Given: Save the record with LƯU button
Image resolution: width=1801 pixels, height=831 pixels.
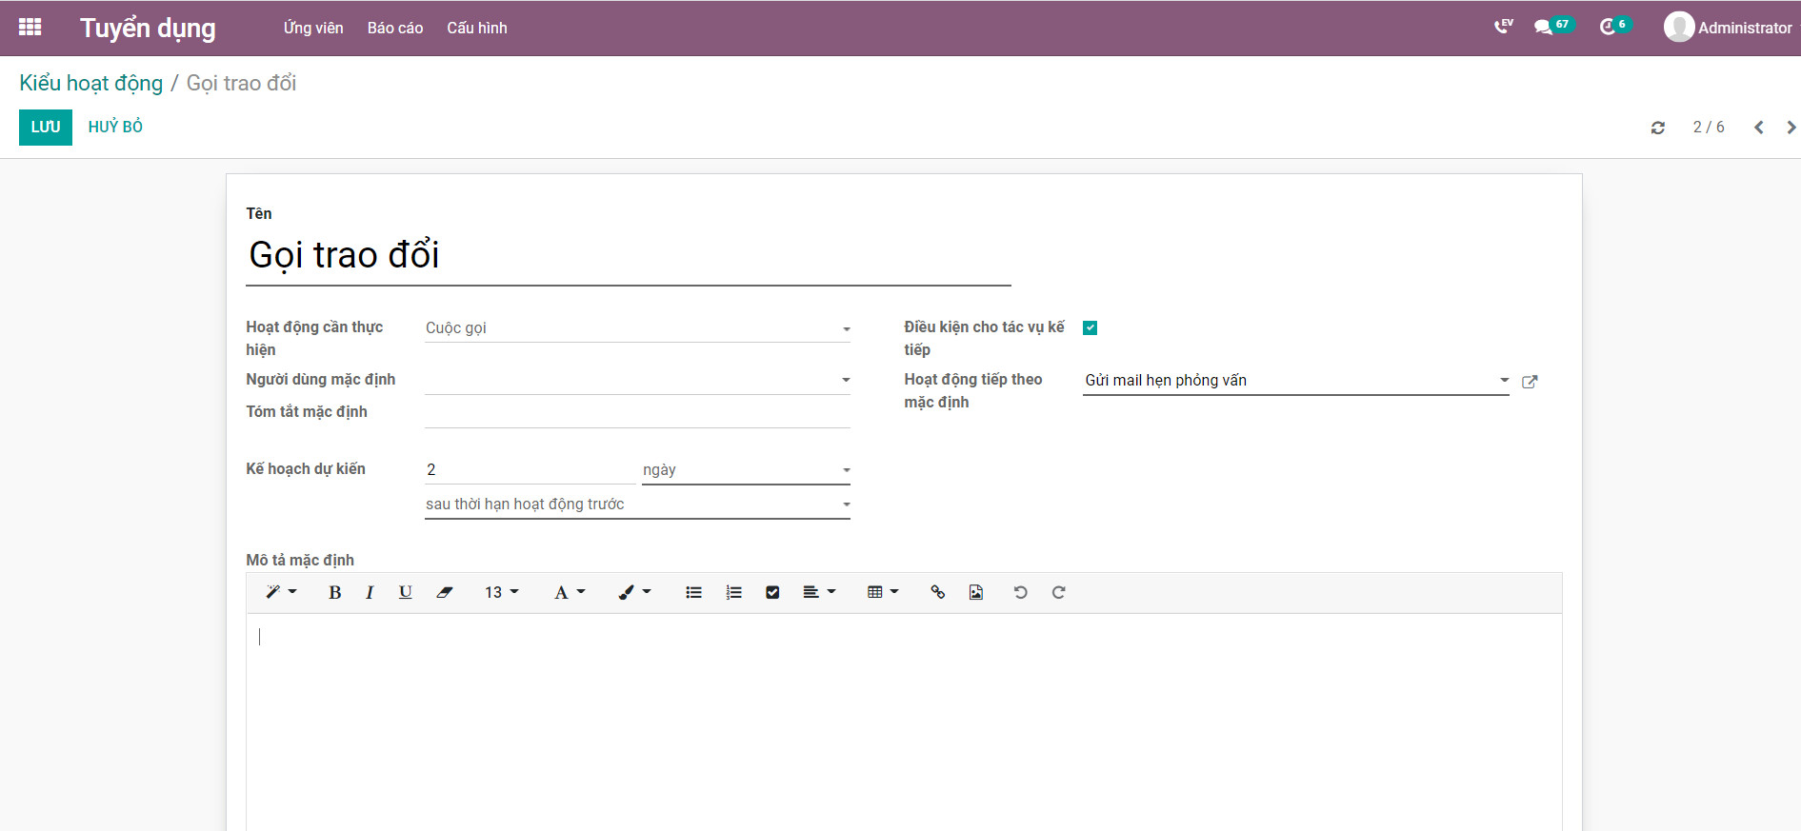Looking at the screenshot, I should click(46, 127).
